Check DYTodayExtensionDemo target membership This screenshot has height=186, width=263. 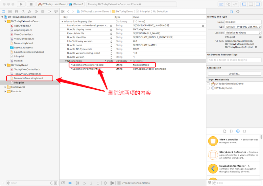pyautogui.click(x=208, y=84)
